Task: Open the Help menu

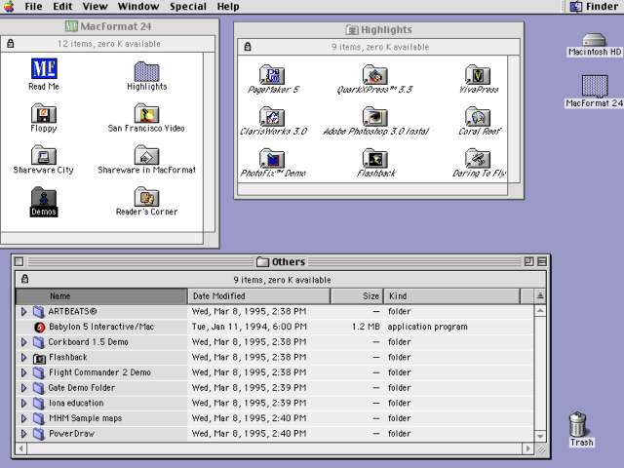Action: (x=228, y=7)
